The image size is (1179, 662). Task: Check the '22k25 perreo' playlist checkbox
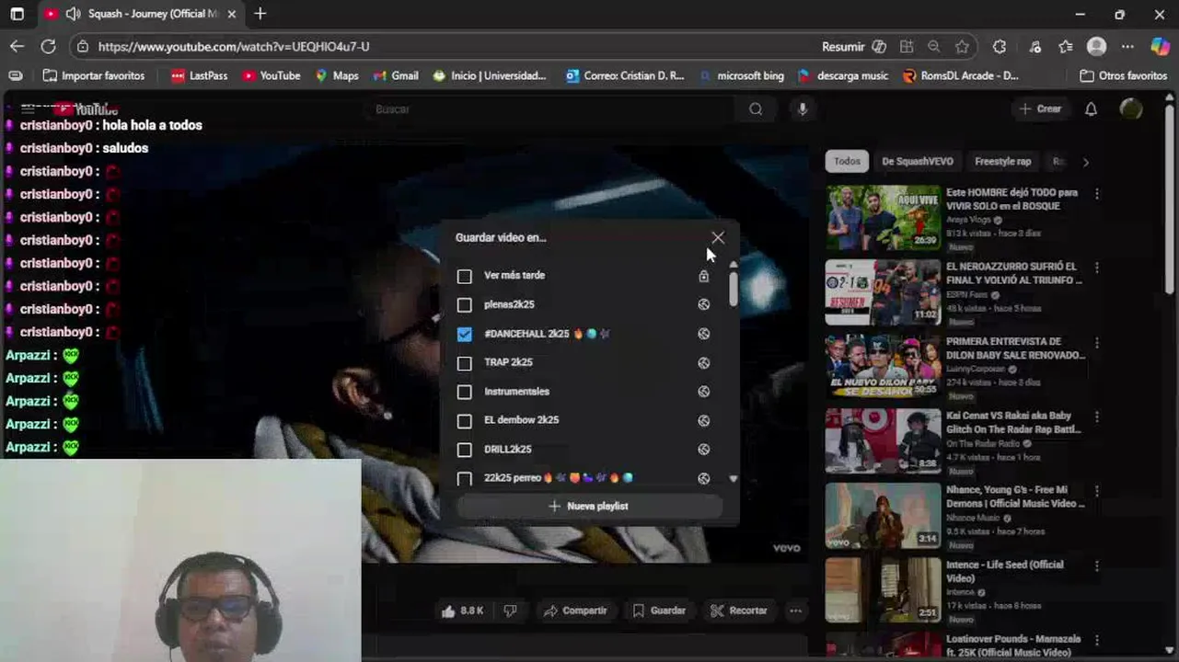[x=465, y=478]
